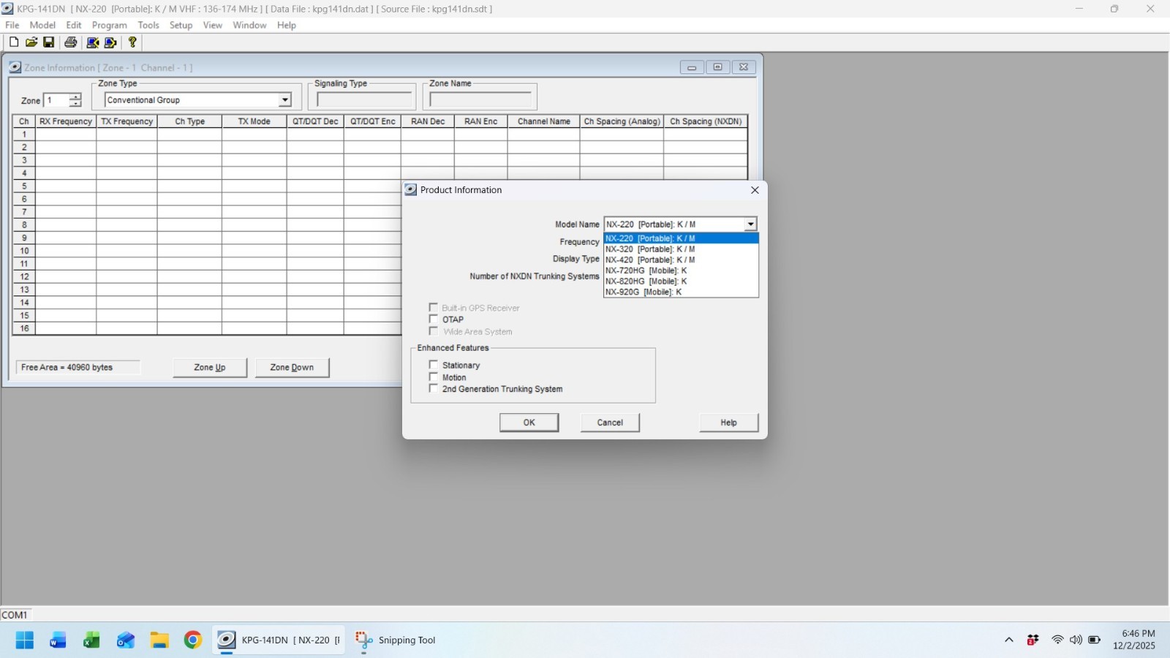Screen dimensions: 1170x658
Task: Open the Program menu
Action: (110, 25)
